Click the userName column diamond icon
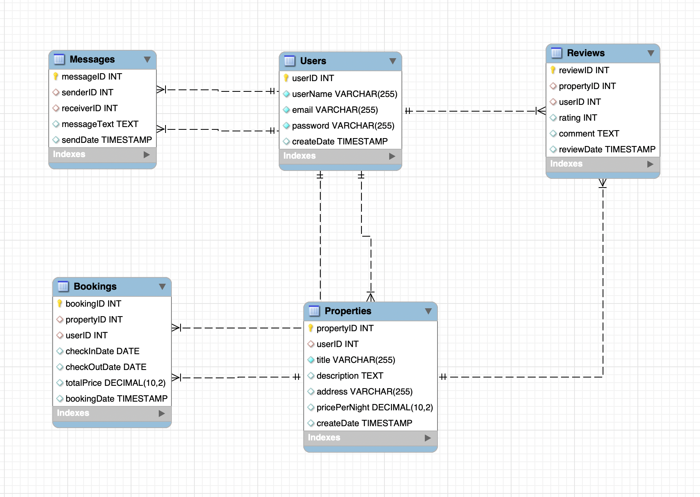This screenshot has height=497, width=700. 286,94
